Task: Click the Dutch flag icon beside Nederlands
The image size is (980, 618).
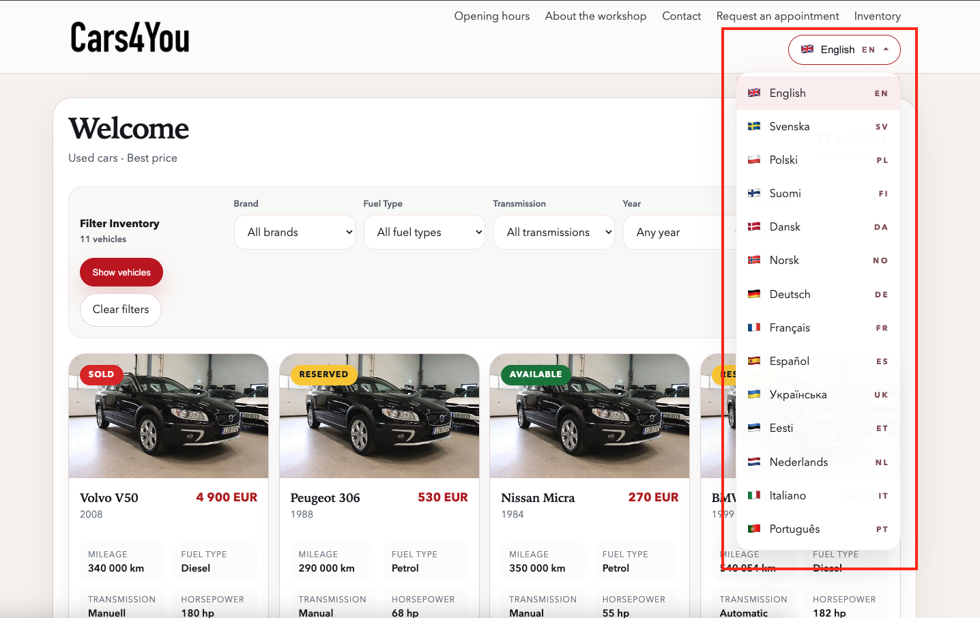Action: click(754, 462)
